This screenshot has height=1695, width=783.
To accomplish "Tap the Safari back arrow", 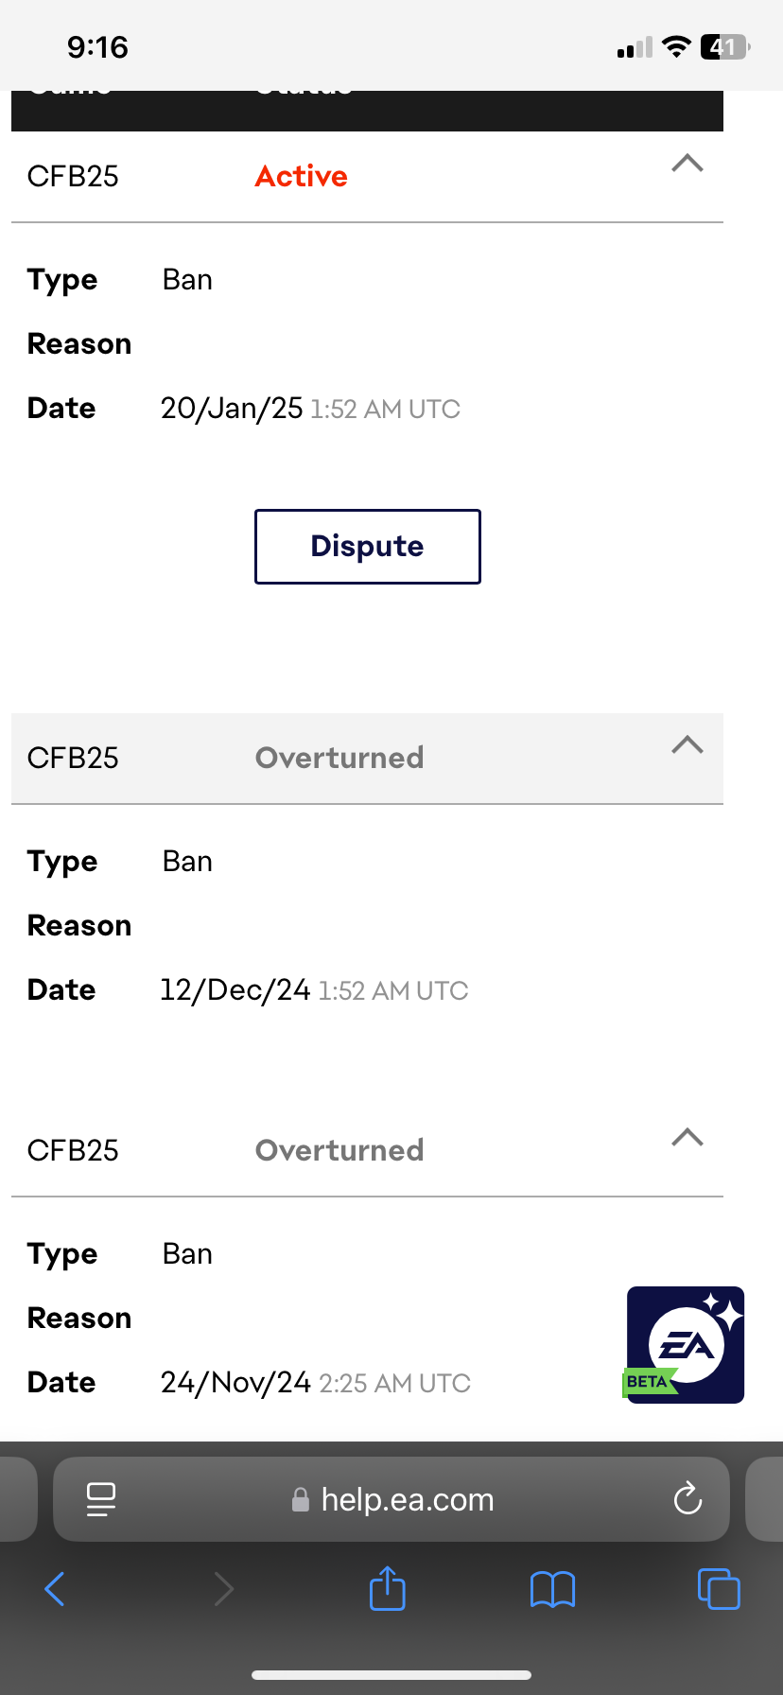I will [x=55, y=1588].
